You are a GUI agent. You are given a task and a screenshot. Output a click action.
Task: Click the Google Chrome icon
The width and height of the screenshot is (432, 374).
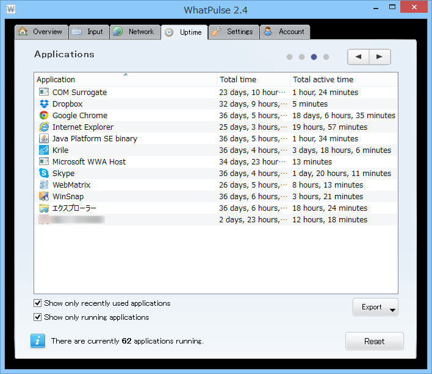pyautogui.click(x=44, y=115)
